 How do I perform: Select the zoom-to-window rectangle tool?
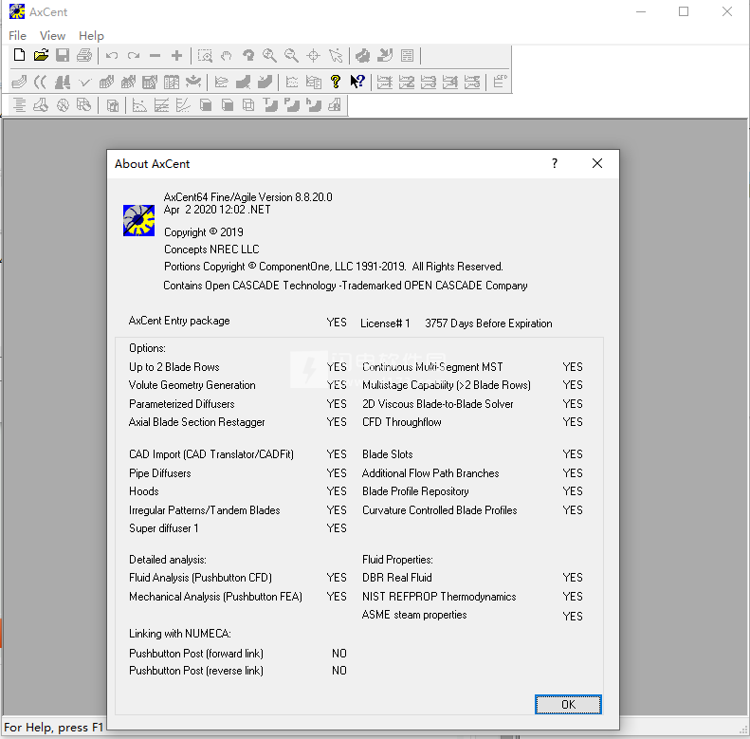click(x=205, y=56)
